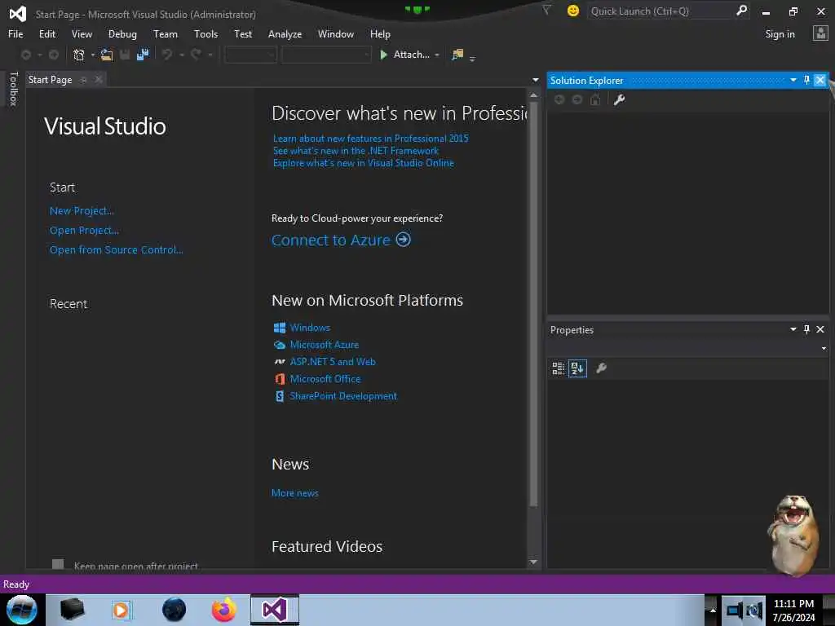835x626 pixels.
Task: Click the Firefox taskbar icon
Action: click(224, 610)
